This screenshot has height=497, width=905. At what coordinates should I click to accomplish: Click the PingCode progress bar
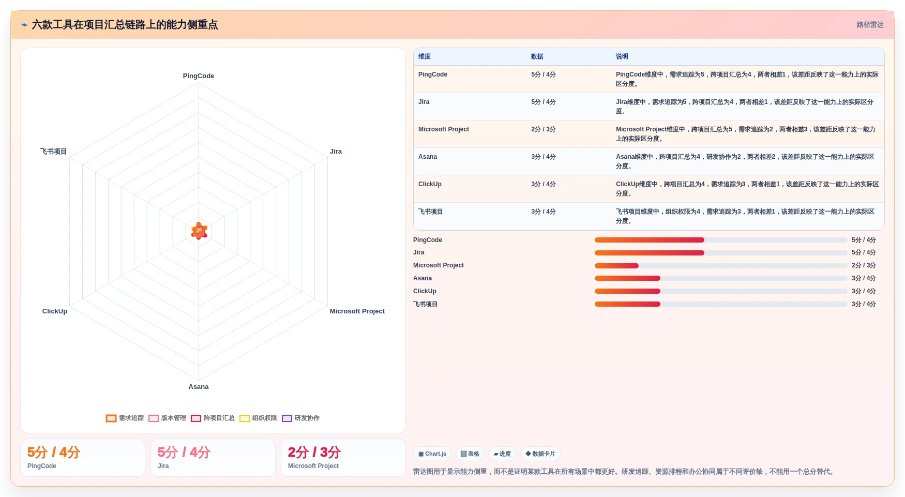(x=721, y=240)
